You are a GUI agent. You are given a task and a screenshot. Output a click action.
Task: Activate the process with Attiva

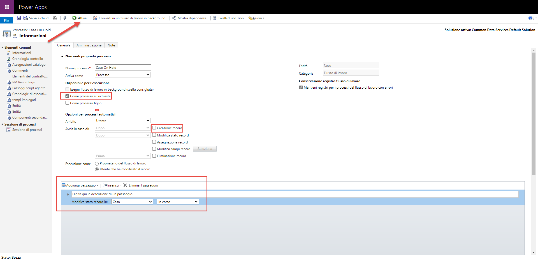tap(80, 18)
